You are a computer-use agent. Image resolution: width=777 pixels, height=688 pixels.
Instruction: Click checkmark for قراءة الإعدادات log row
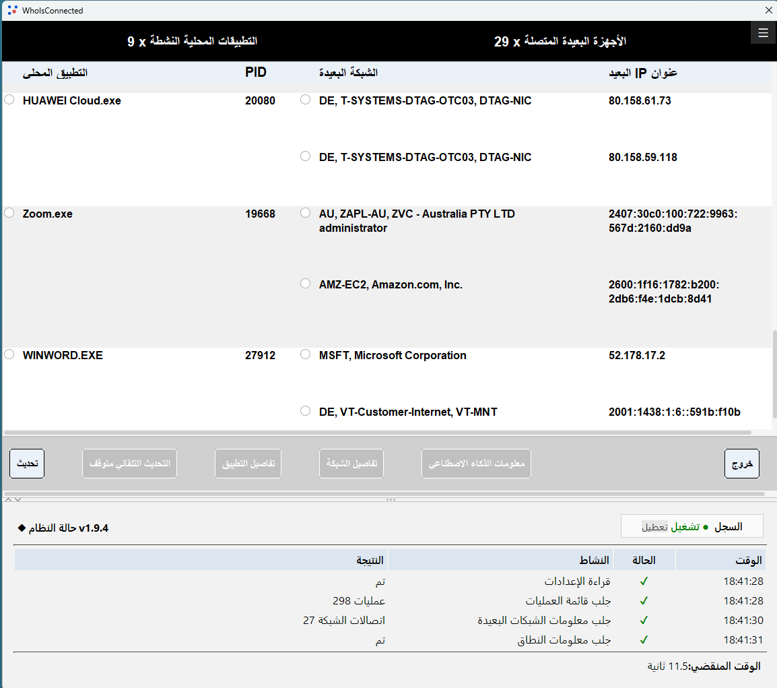click(644, 581)
